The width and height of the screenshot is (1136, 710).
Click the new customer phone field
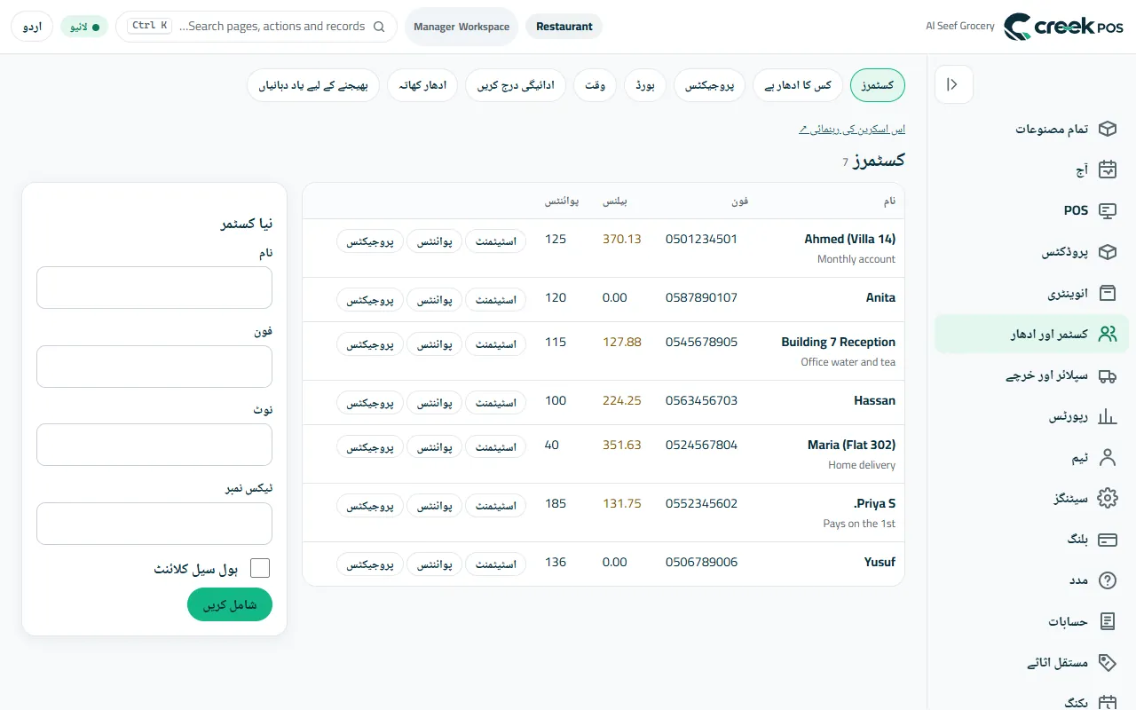(x=154, y=367)
